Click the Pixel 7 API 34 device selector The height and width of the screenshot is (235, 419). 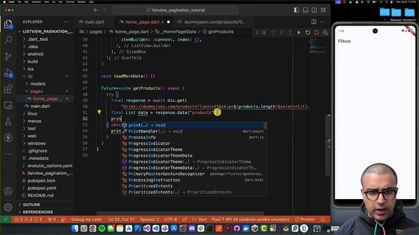tap(250, 219)
